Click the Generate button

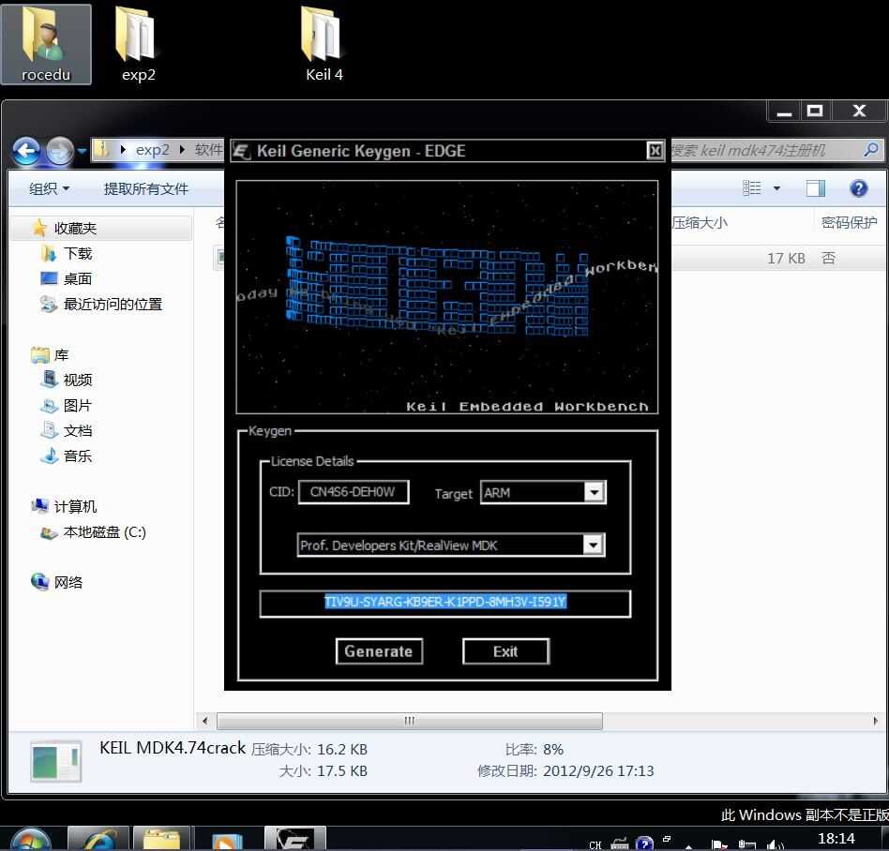tap(379, 651)
